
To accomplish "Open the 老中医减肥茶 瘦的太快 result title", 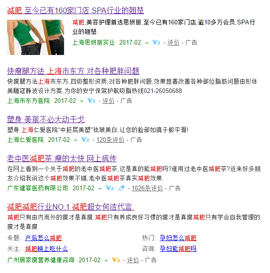I will pyautogui.click(x=62, y=158).
